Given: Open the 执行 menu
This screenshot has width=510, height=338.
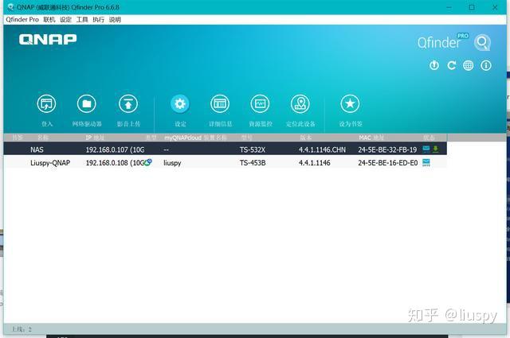Looking at the screenshot, I should [x=98, y=19].
